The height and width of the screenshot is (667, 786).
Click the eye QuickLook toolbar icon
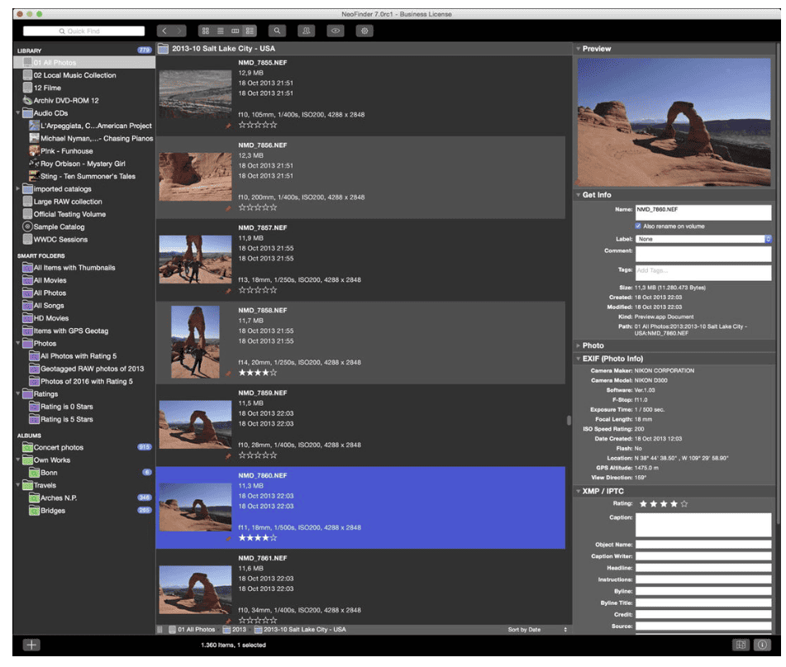point(336,31)
